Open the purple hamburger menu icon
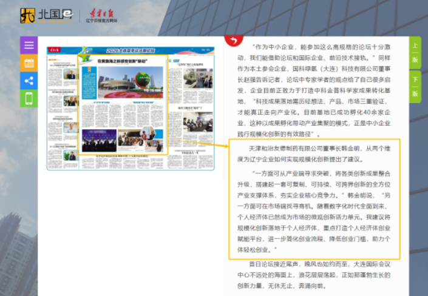This screenshot has width=428, height=296. tap(29, 45)
